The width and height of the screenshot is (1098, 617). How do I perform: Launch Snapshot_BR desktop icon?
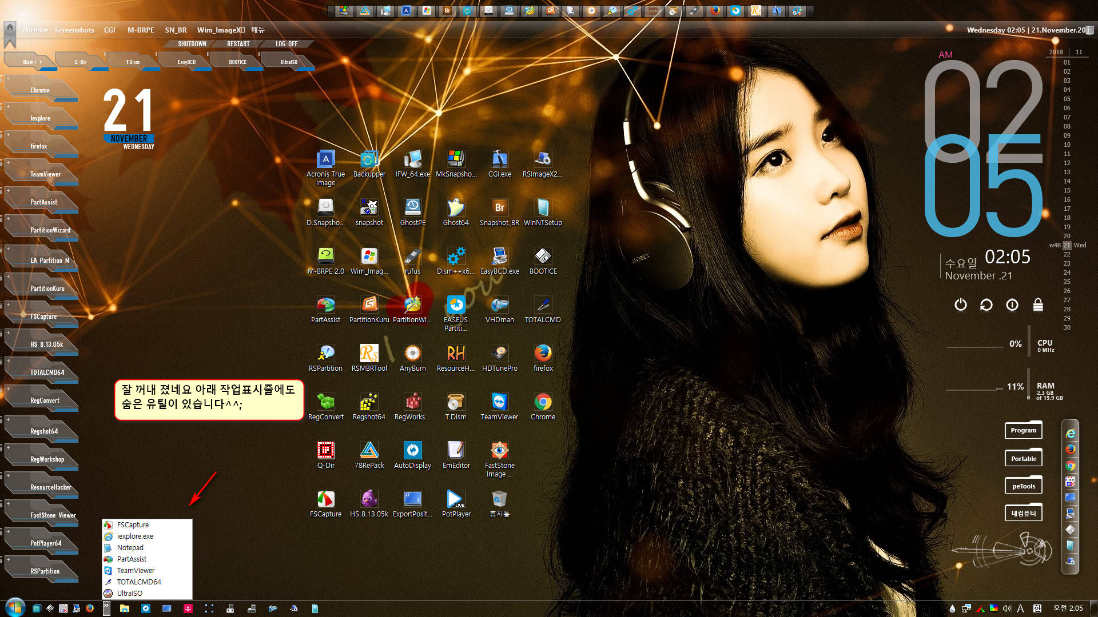pyautogui.click(x=499, y=213)
